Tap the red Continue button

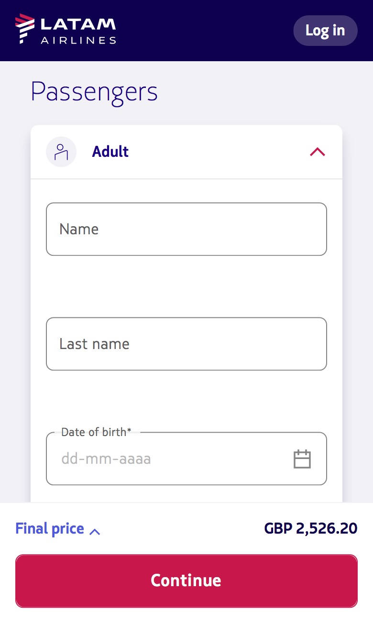[x=186, y=581]
